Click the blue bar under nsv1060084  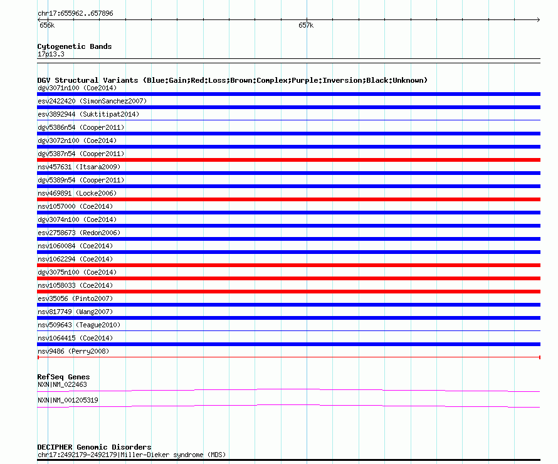(288, 252)
